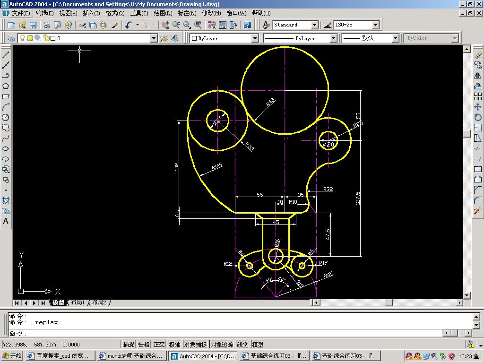The height and width of the screenshot is (363, 484).
Task: Open the ISO-25 dimension style dropdown
Action: click(x=375, y=25)
